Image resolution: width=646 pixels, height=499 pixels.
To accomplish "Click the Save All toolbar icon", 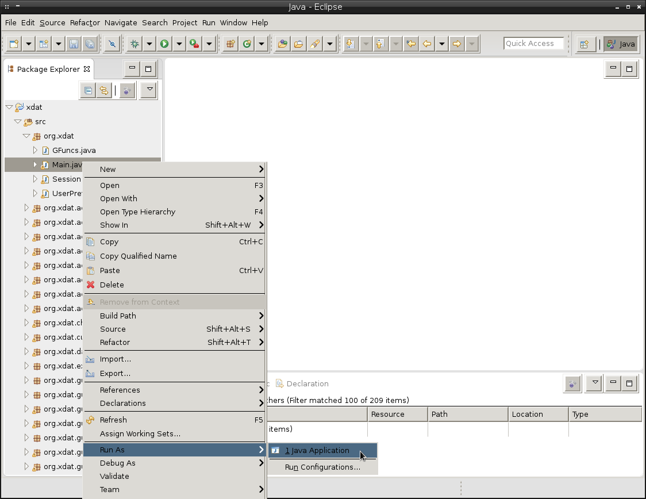I will [x=90, y=44].
